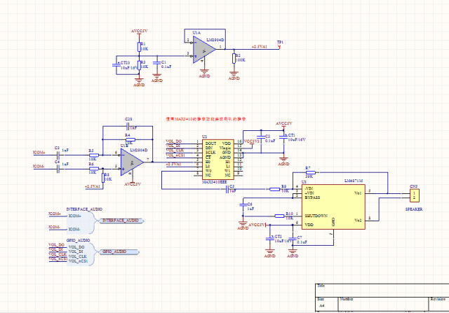The height and width of the screenshot is (313, 449).
Task: Select the AGND ground symbol under CT2
Action: (269, 253)
